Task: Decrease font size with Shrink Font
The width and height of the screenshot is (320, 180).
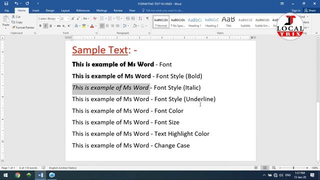Action: (78, 18)
